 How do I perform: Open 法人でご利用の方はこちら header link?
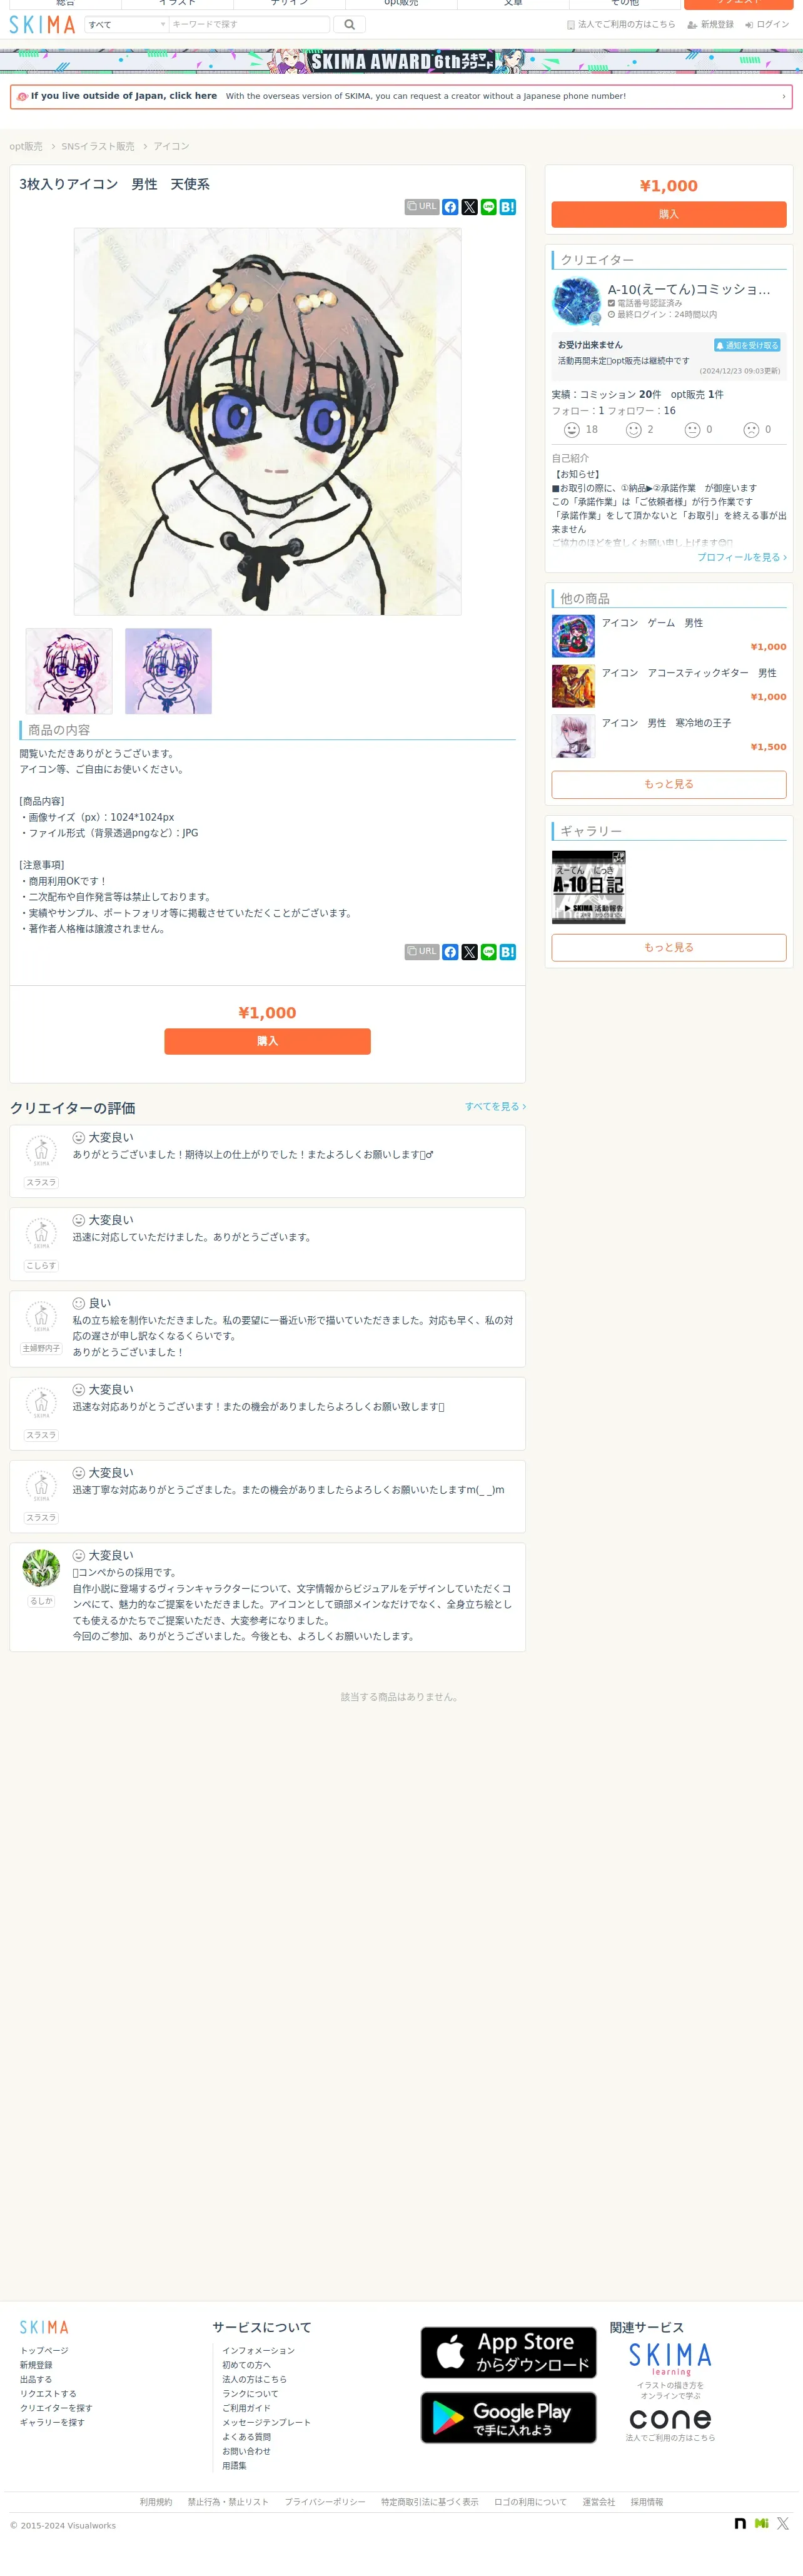621,24
